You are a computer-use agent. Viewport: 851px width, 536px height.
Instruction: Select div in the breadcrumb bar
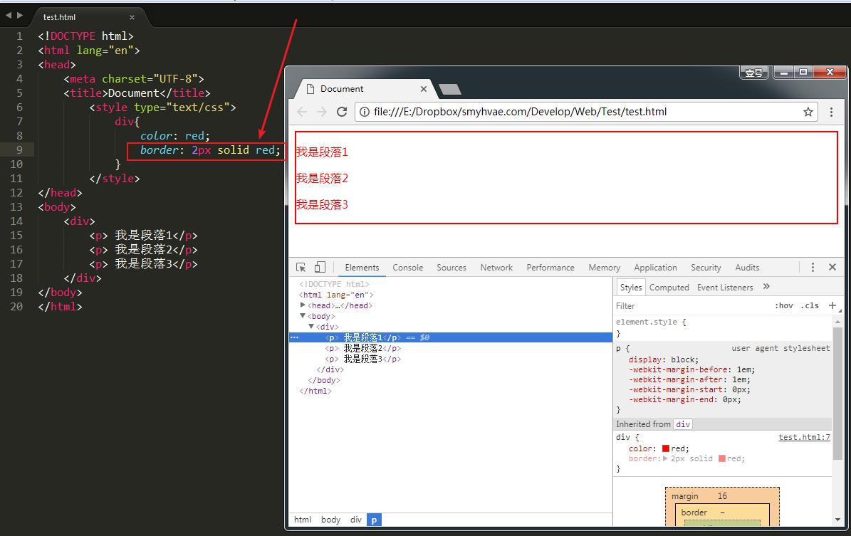(356, 520)
